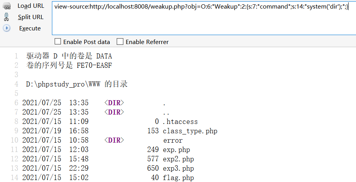Click the exp2.php entry

(x=178, y=159)
